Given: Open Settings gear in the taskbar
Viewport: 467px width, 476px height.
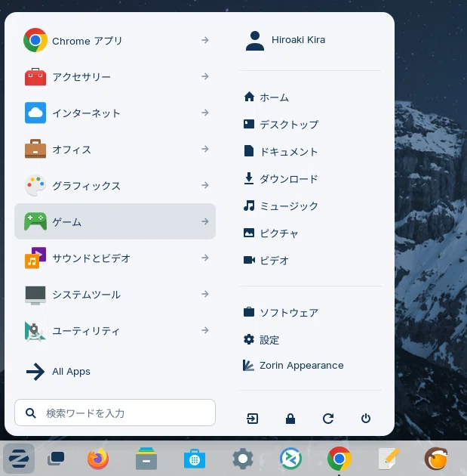Looking at the screenshot, I should tap(243, 459).
